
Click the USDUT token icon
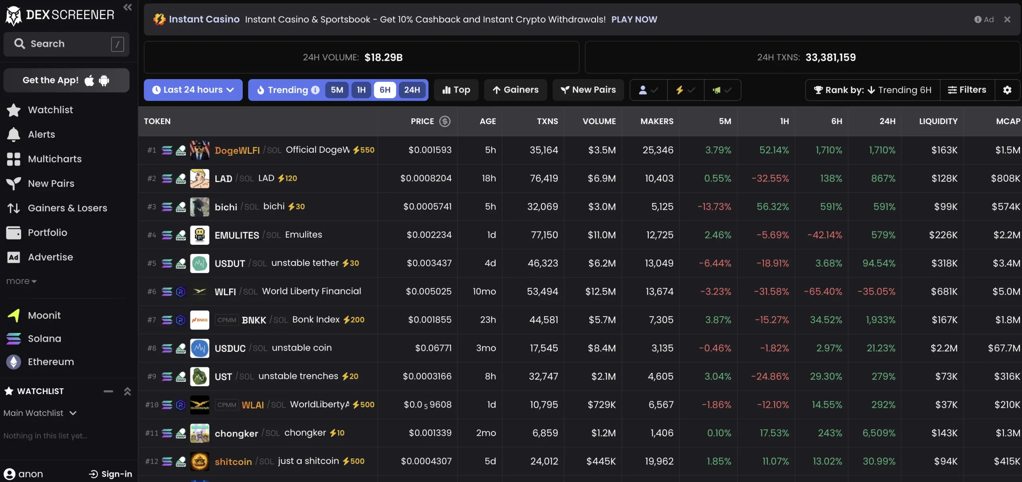point(200,264)
